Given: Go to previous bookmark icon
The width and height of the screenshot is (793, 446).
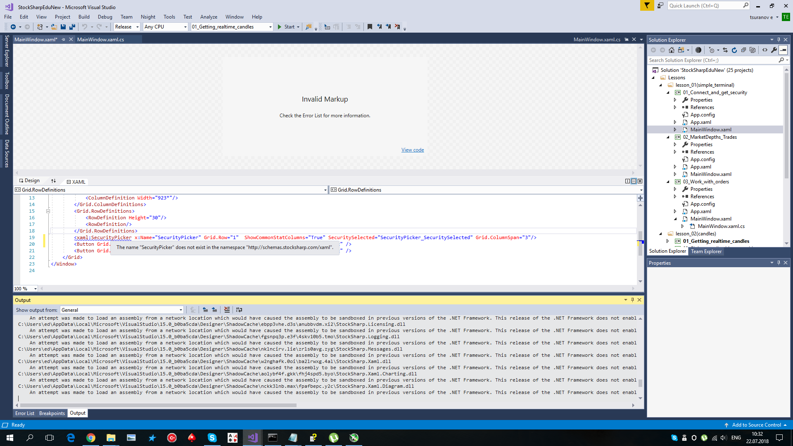Looking at the screenshot, I should tap(379, 27).
